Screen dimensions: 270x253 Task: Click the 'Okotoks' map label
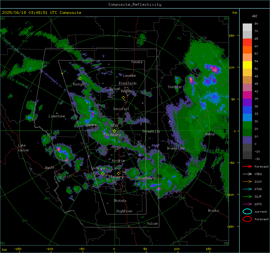pyautogui.click(x=120, y=201)
